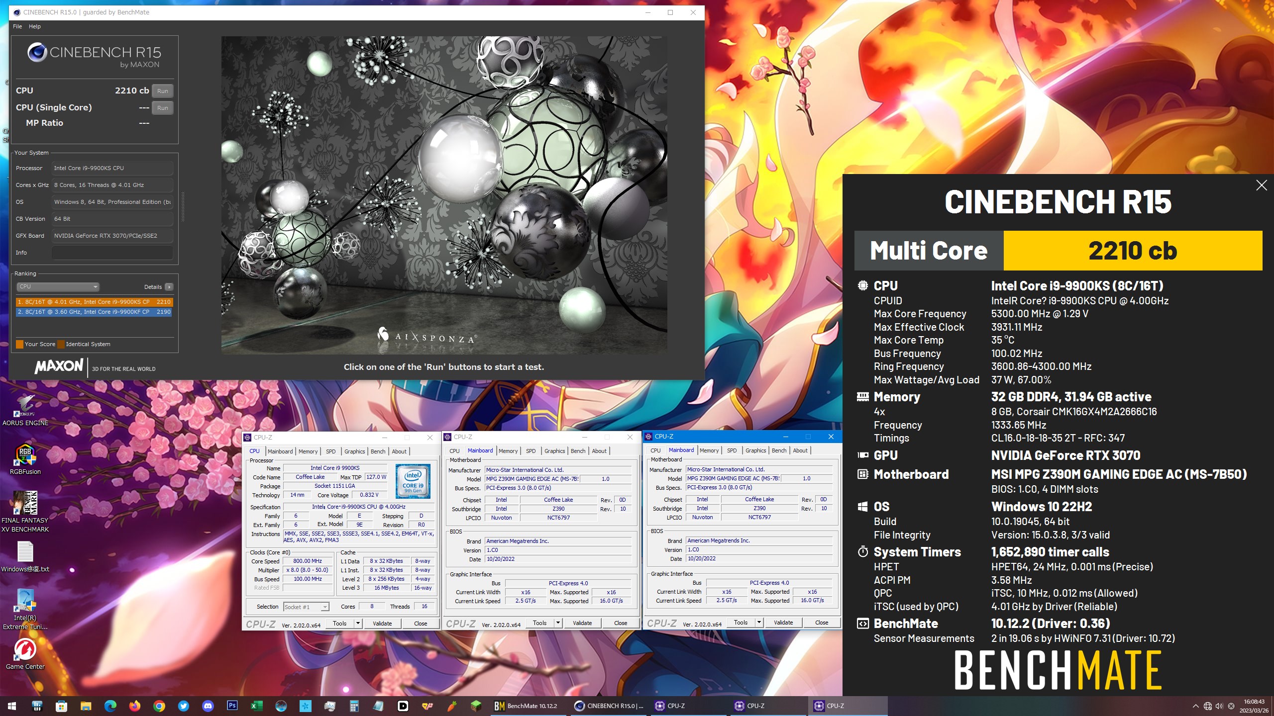Image resolution: width=1274 pixels, height=716 pixels.
Task: Open Tools dropdown arrow in rightmost CPU-Z window
Action: point(759,623)
